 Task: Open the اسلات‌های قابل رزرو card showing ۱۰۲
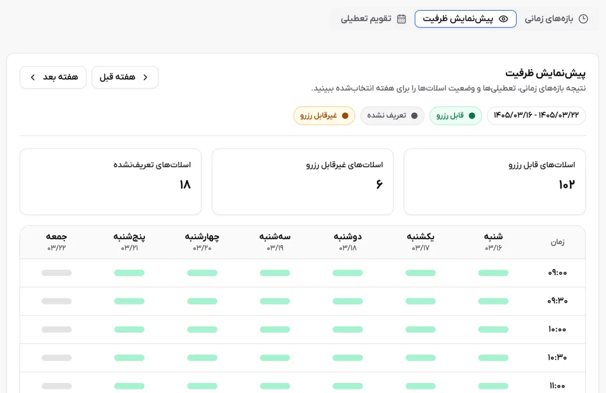click(x=495, y=181)
